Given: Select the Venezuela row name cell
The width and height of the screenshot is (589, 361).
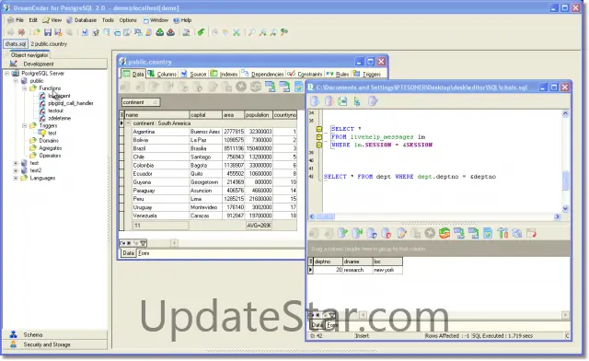Looking at the screenshot, I should (161, 215).
